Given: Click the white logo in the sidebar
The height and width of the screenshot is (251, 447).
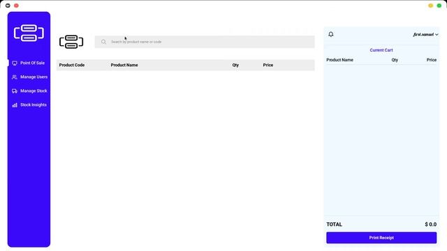Looking at the screenshot, I should [29, 33].
